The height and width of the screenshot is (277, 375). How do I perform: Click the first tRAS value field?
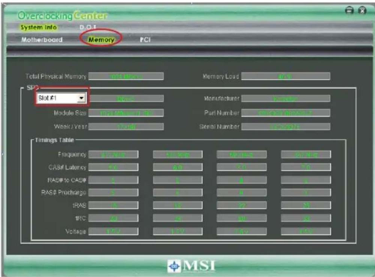pyautogui.click(x=113, y=205)
